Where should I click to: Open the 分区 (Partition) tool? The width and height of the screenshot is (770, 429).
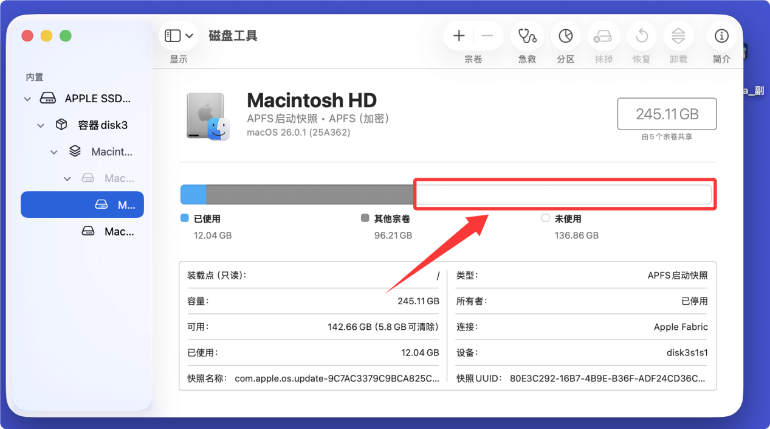(565, 35)
